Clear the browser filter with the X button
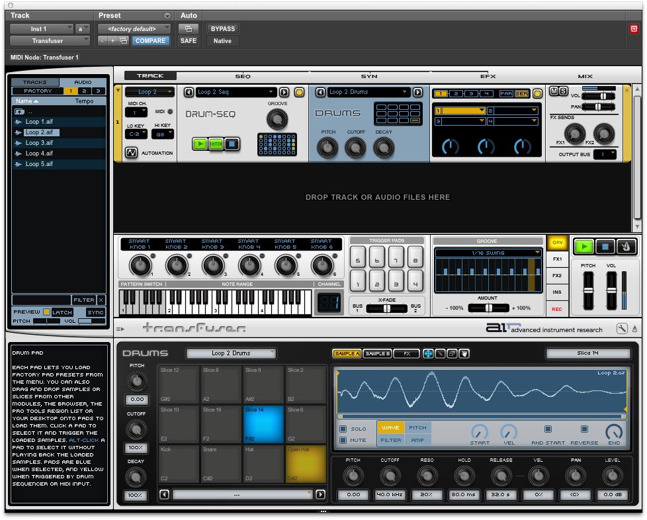Image resolution: width=647 pixels, height=520 pixels. point(101,300)
